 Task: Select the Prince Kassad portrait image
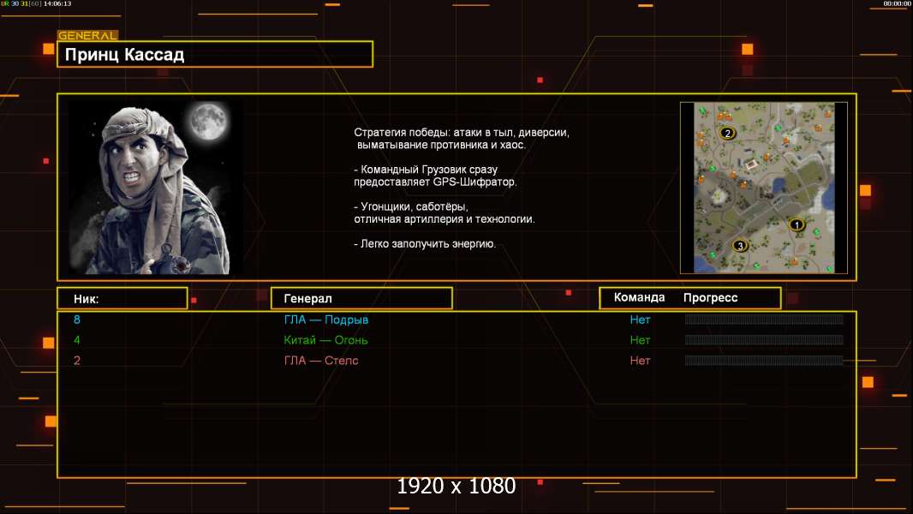click(x=156, y=188)
